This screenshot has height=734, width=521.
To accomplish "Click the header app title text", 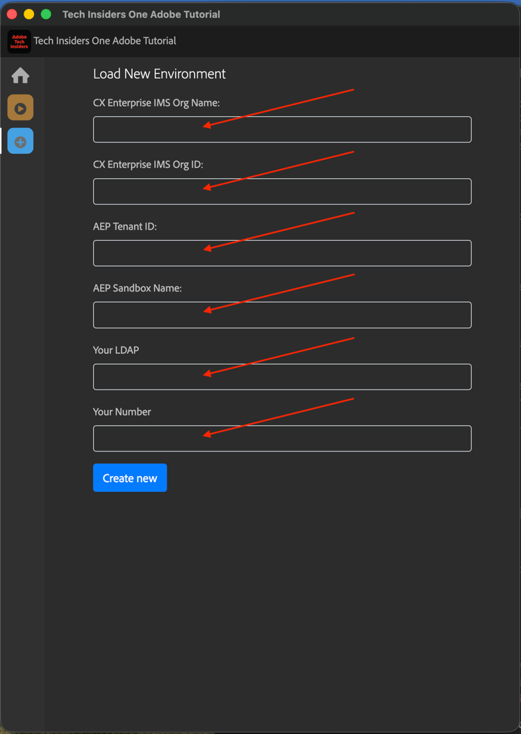I will 105,41.
